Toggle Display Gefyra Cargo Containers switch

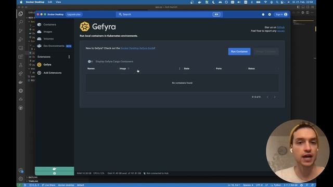tap(90, 61)
